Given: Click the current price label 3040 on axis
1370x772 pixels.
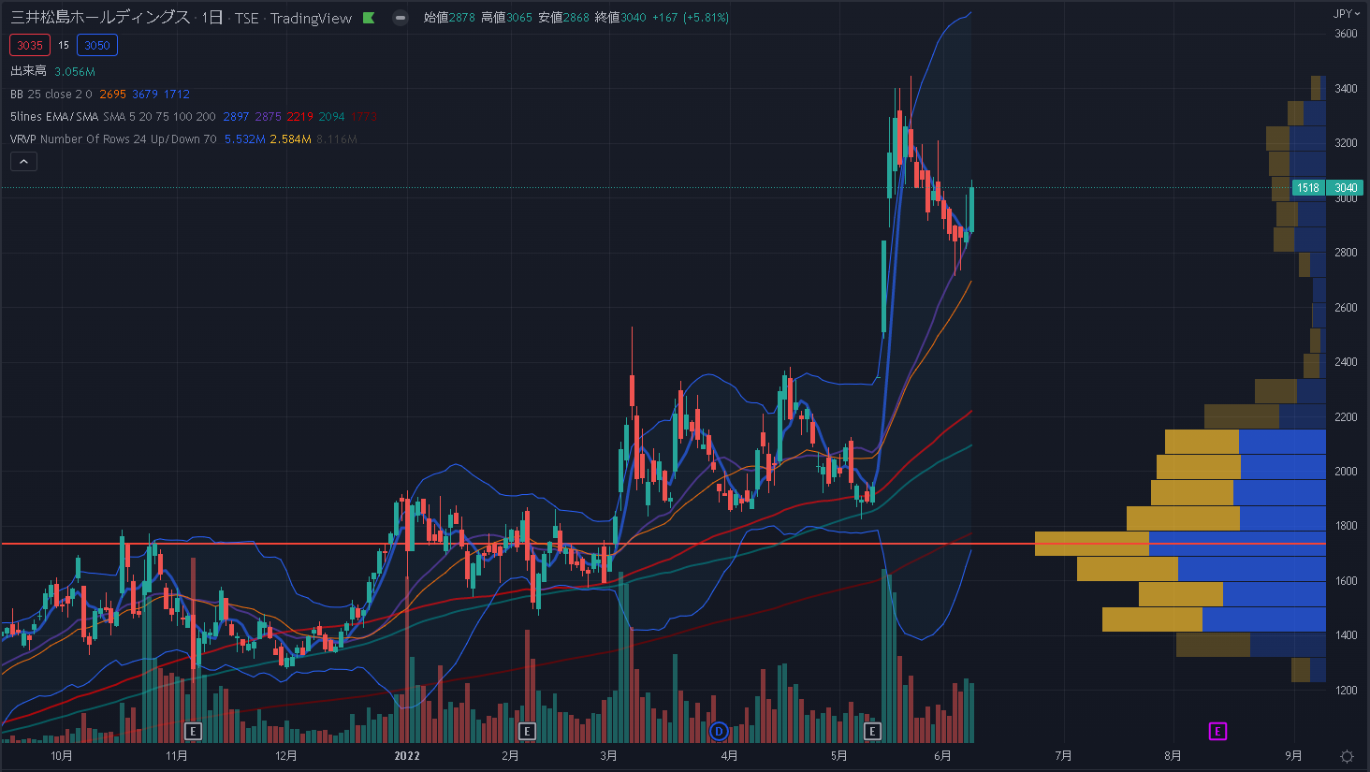Looking at the screenshot, I should tap(1346, 188).
